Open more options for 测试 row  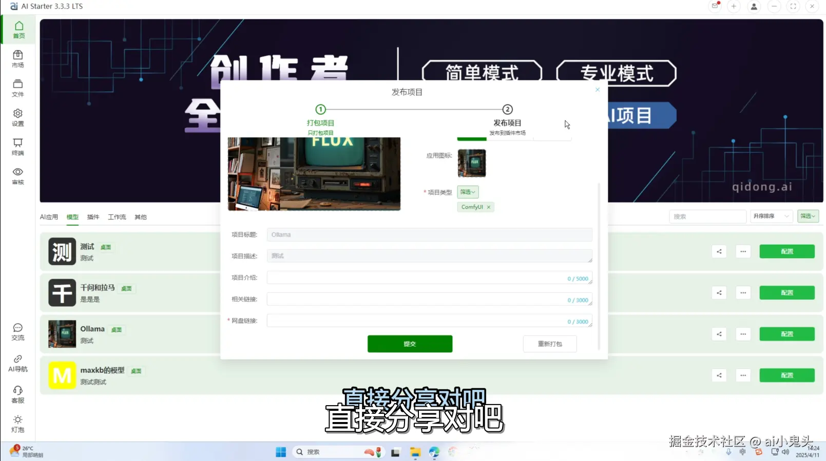743,251
